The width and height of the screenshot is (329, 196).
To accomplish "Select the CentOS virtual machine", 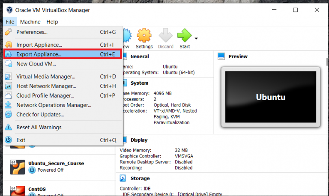I will point(37,189).
